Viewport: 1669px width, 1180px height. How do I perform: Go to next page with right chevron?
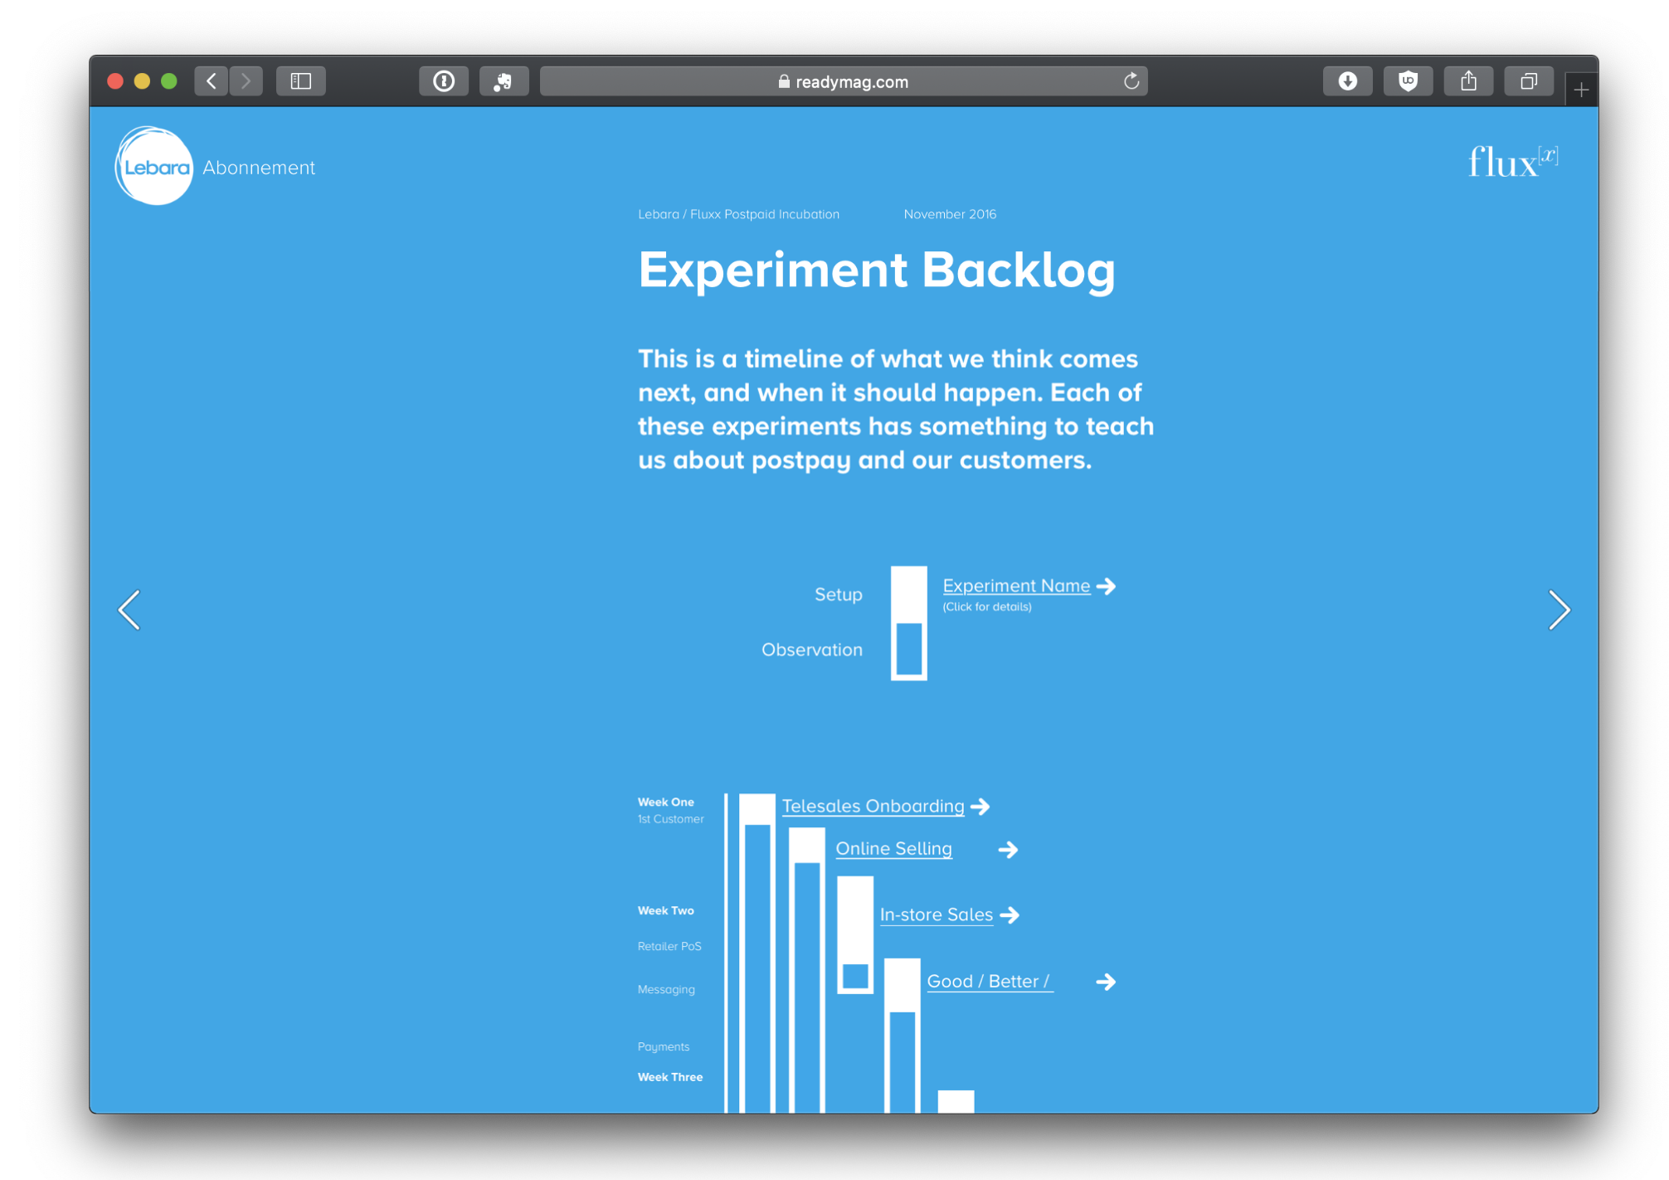pos(1559,610)
